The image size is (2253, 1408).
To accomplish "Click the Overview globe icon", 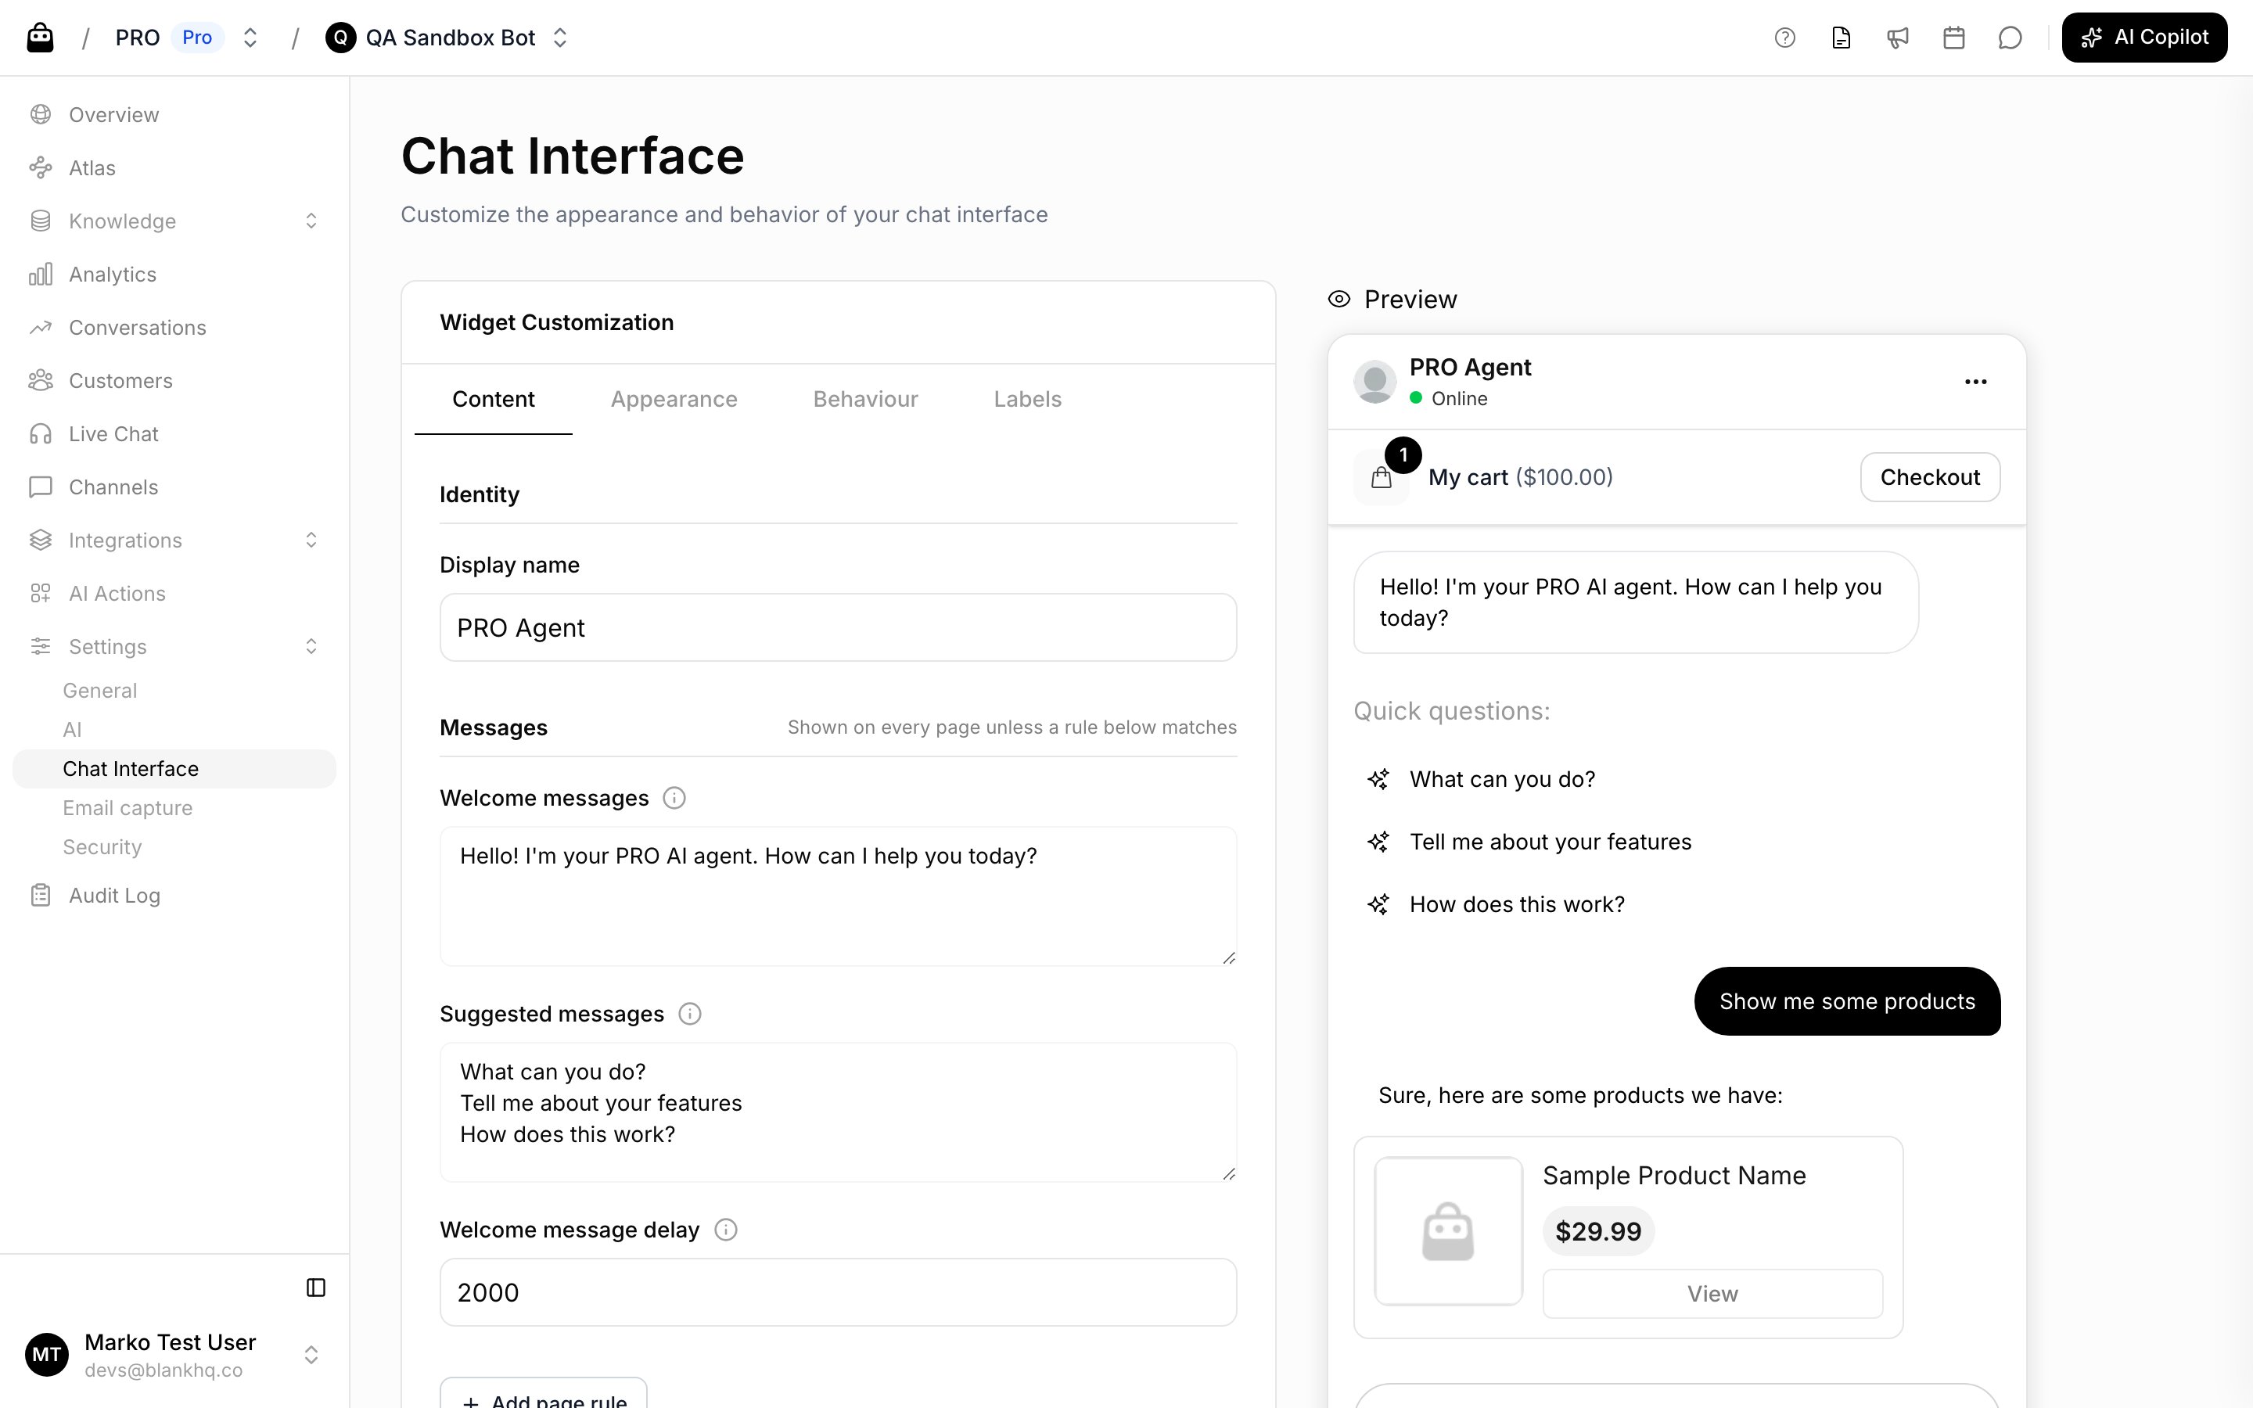I will pyautogui.click(x=40, y=114).
